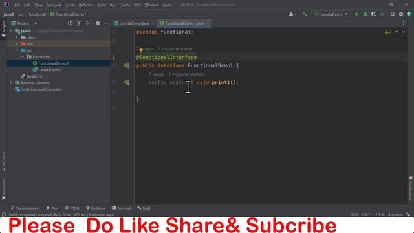Collapse the java8 root project node
This screenshot has width=414, height=233.
[11, 31]
